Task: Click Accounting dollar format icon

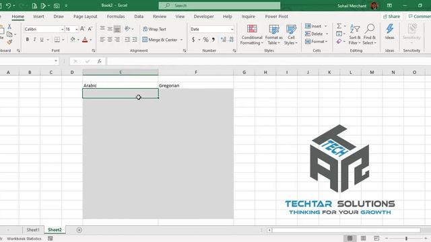Action: (x=193, y=40)
